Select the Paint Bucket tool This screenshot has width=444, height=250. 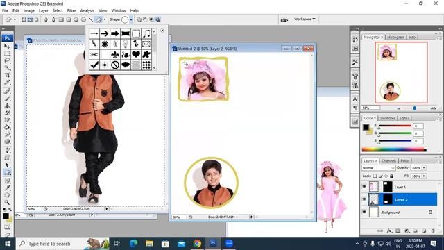click(x=7, y=127)
